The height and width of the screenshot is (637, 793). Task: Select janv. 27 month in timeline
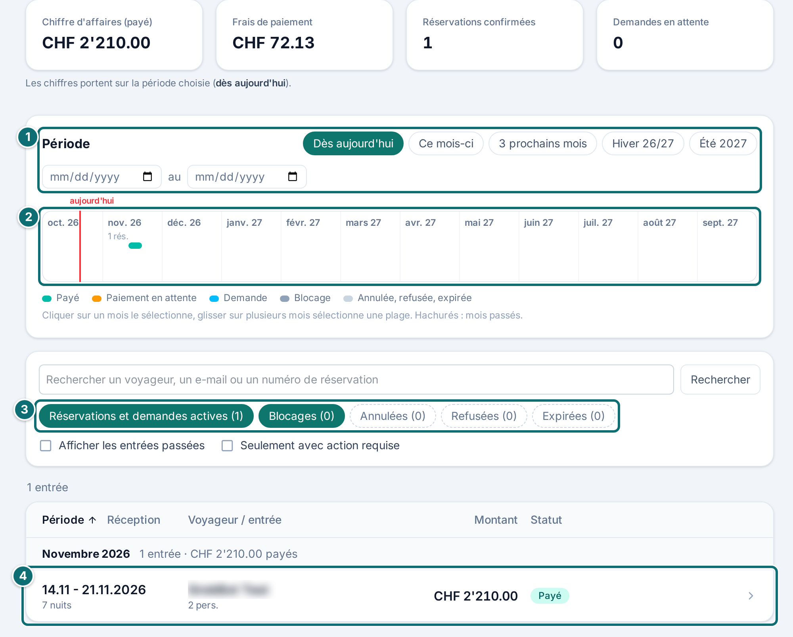[x=251, y=246]
